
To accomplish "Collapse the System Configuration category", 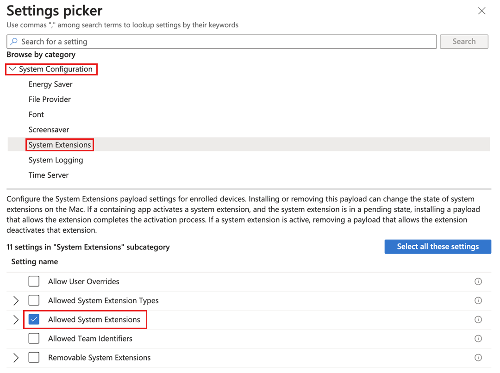I will point(12,69).
